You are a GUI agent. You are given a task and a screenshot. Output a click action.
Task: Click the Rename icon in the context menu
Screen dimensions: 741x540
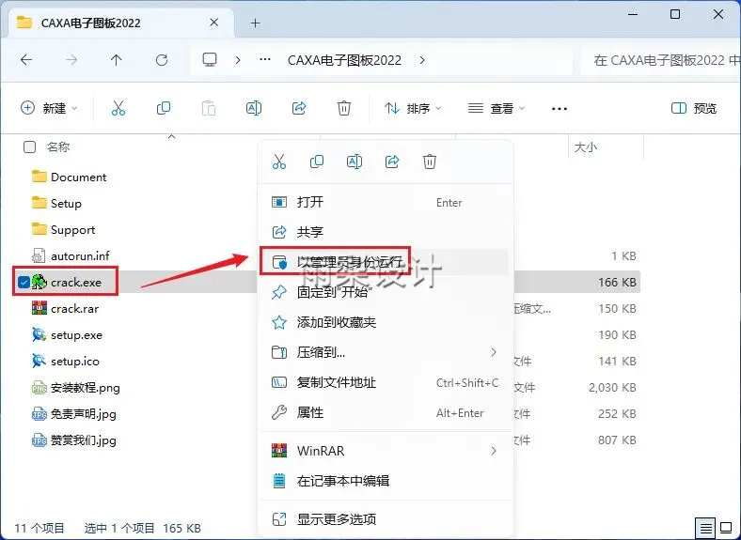tap(355, 162)
